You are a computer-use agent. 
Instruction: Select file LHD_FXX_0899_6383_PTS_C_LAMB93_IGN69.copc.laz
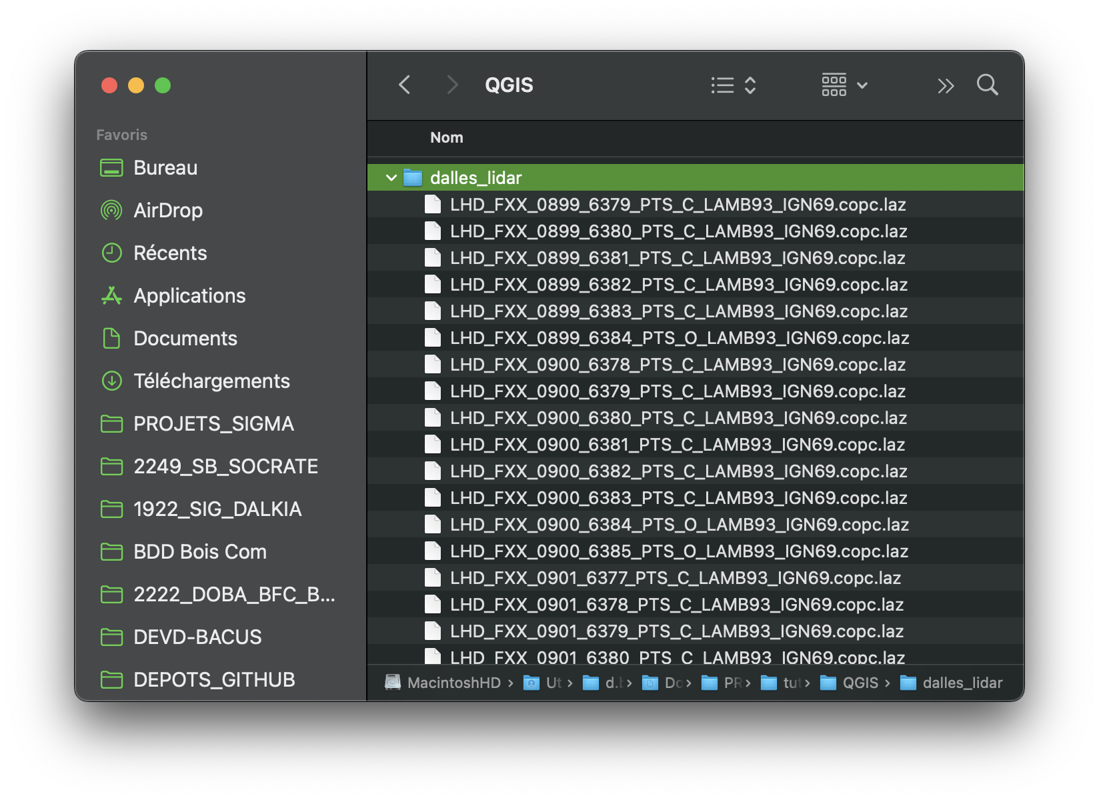tap(696, 311)
